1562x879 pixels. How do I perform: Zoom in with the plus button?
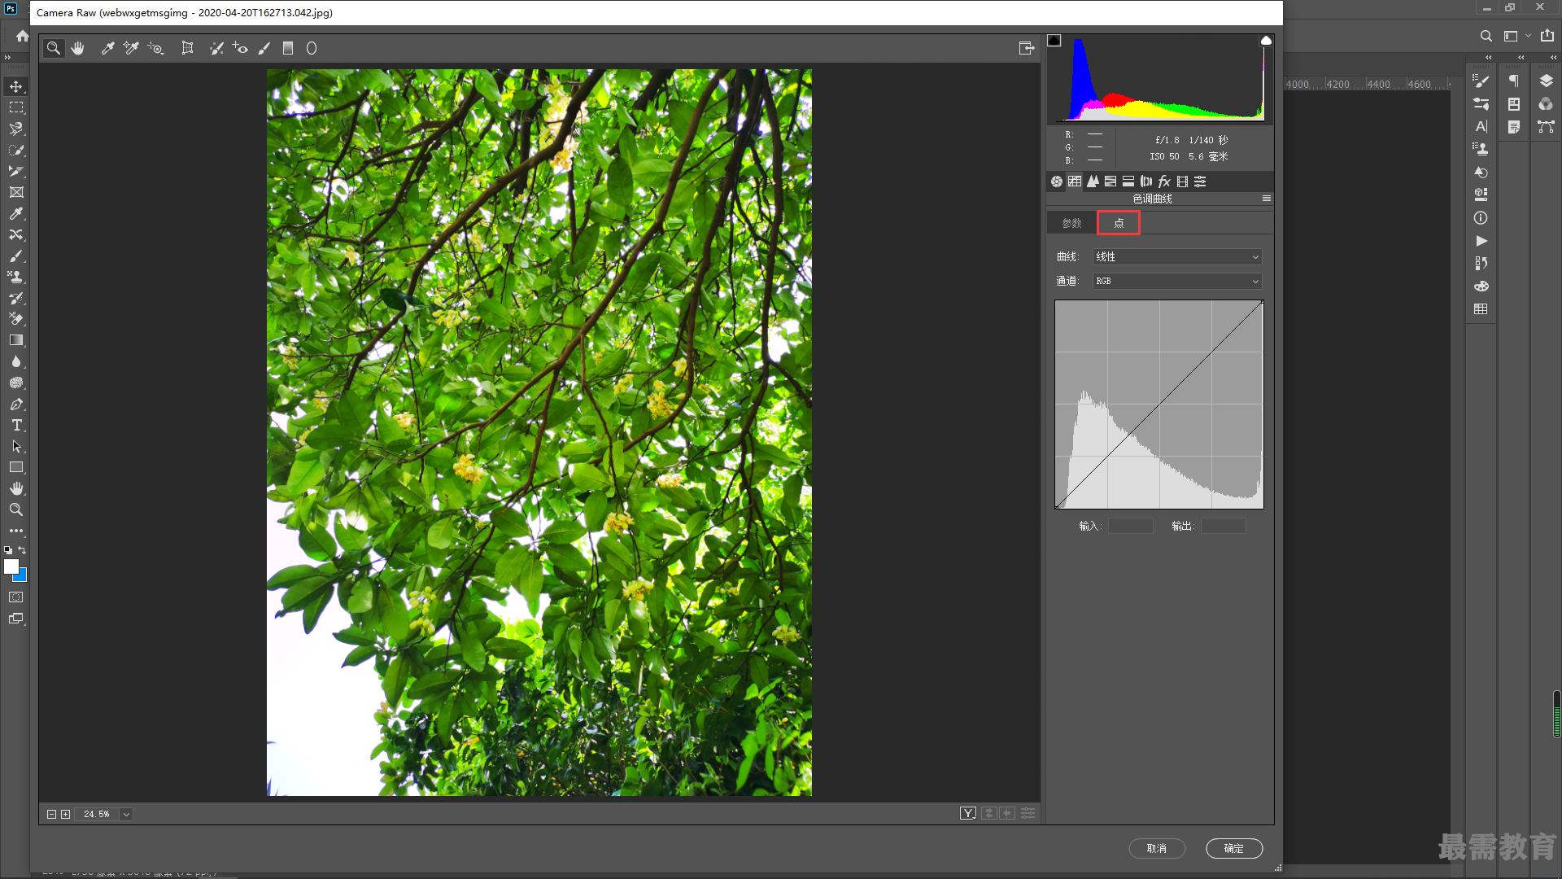tap(65, 814)
